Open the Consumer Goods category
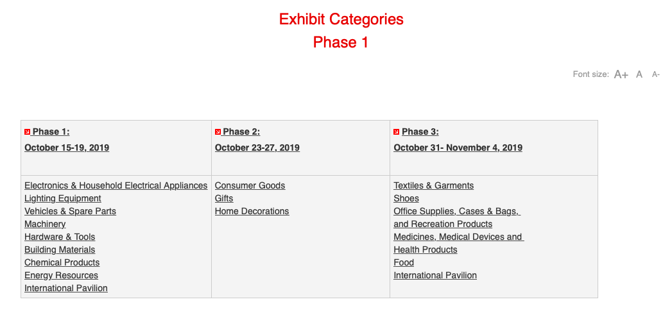 tap(250, 185)
